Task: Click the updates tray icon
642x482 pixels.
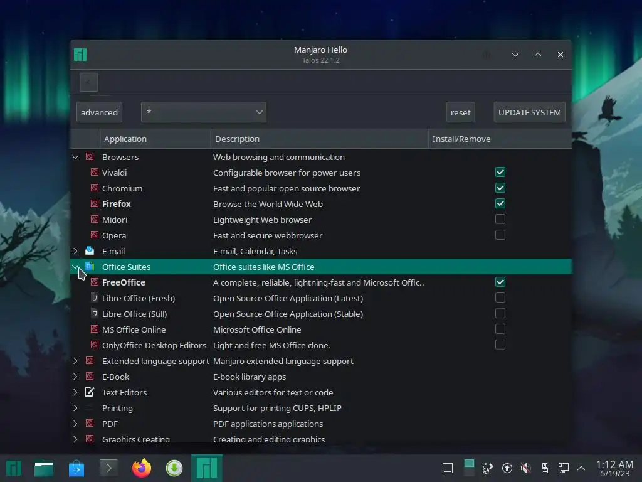Action: coord(507,468)
